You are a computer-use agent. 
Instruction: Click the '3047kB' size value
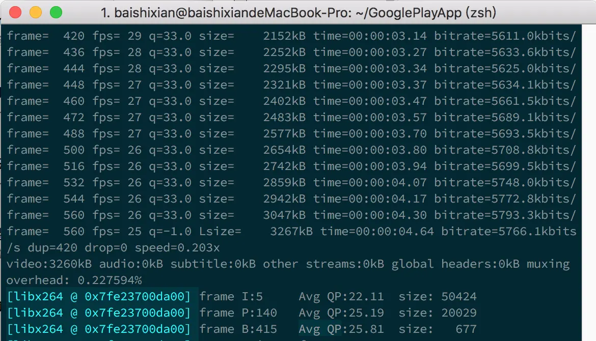point(284,215)
